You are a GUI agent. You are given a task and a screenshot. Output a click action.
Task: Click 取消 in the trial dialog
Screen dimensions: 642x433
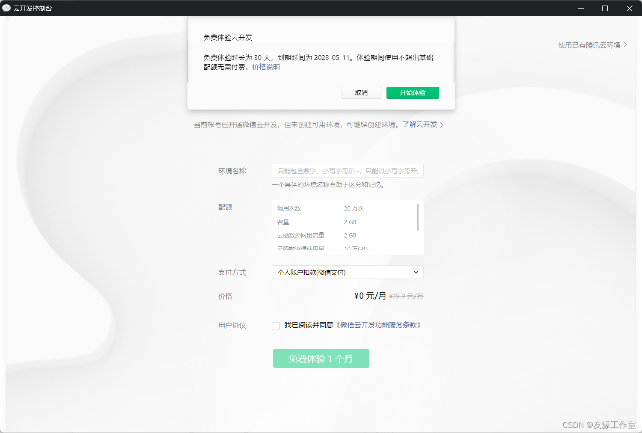tap(361, 93)
